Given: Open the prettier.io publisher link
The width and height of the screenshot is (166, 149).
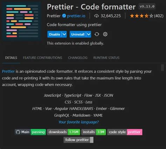Looking at the screenshot, I should click(76, 16).
